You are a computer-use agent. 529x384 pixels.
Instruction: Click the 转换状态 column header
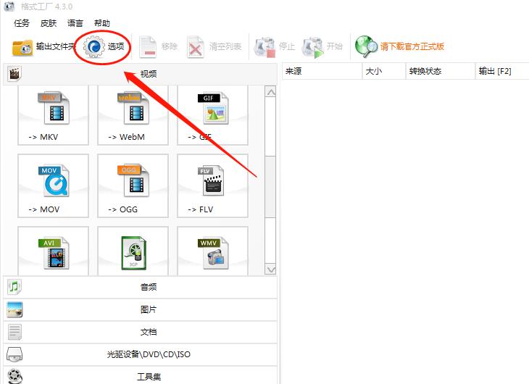[440, 71]
